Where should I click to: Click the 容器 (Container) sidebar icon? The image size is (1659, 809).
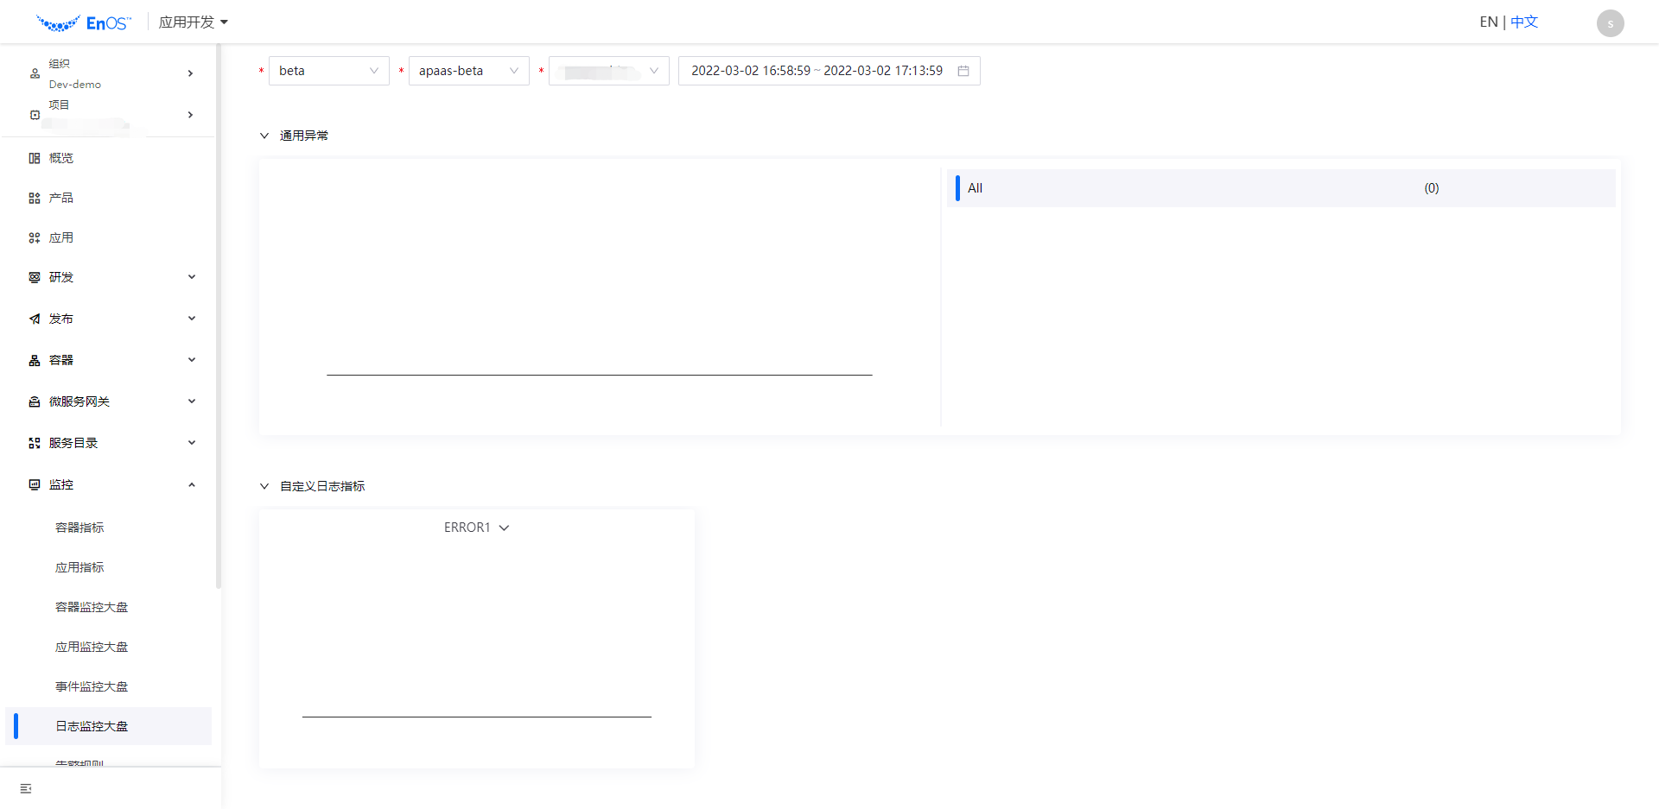click(x=34, y=359)
